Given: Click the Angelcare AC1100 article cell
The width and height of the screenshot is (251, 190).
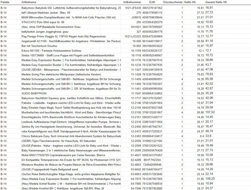Looking at the screenshot, I should coord(71,41).
